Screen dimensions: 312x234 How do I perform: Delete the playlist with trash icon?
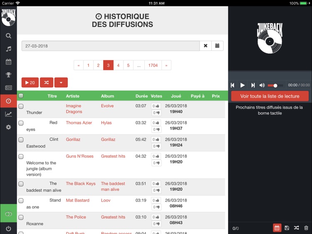click(x=306, y=228)
